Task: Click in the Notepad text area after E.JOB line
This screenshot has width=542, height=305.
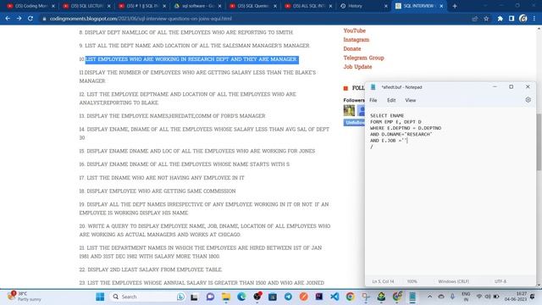Action: 408,141
